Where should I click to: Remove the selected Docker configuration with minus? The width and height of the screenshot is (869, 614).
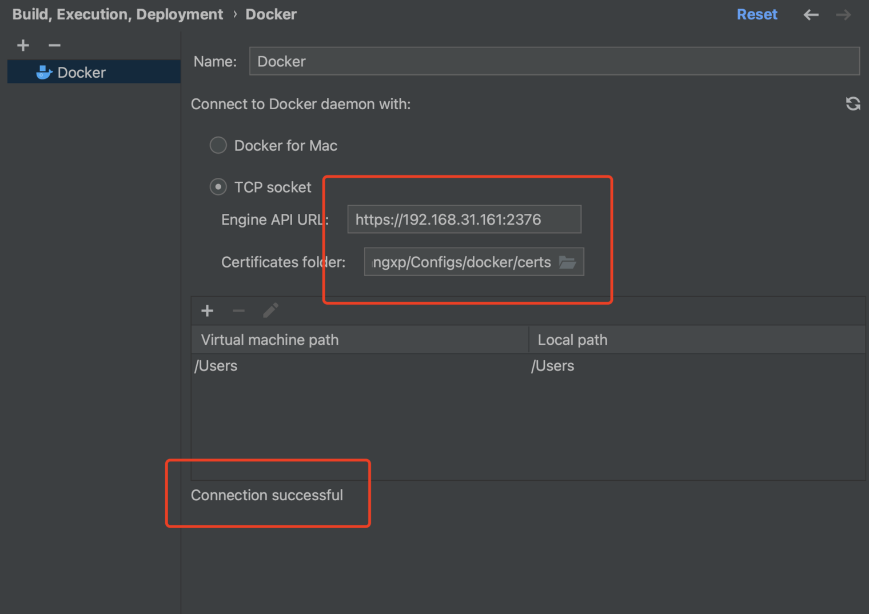54,45
